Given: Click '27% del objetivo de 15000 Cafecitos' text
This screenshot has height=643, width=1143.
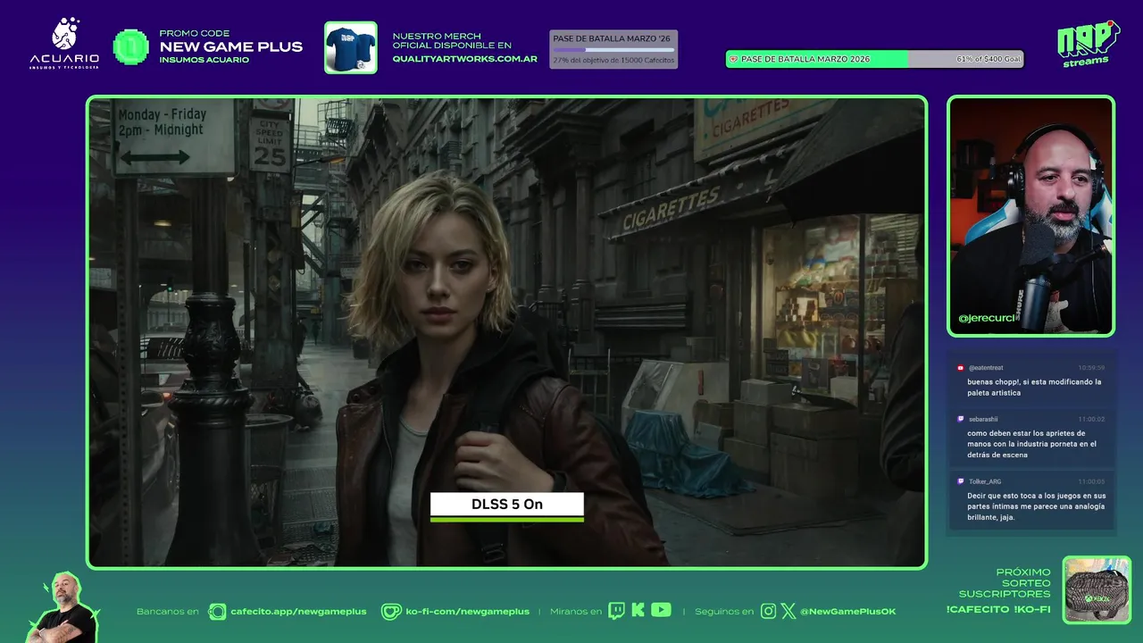Looking at the screenshot, I should point(613,60).
